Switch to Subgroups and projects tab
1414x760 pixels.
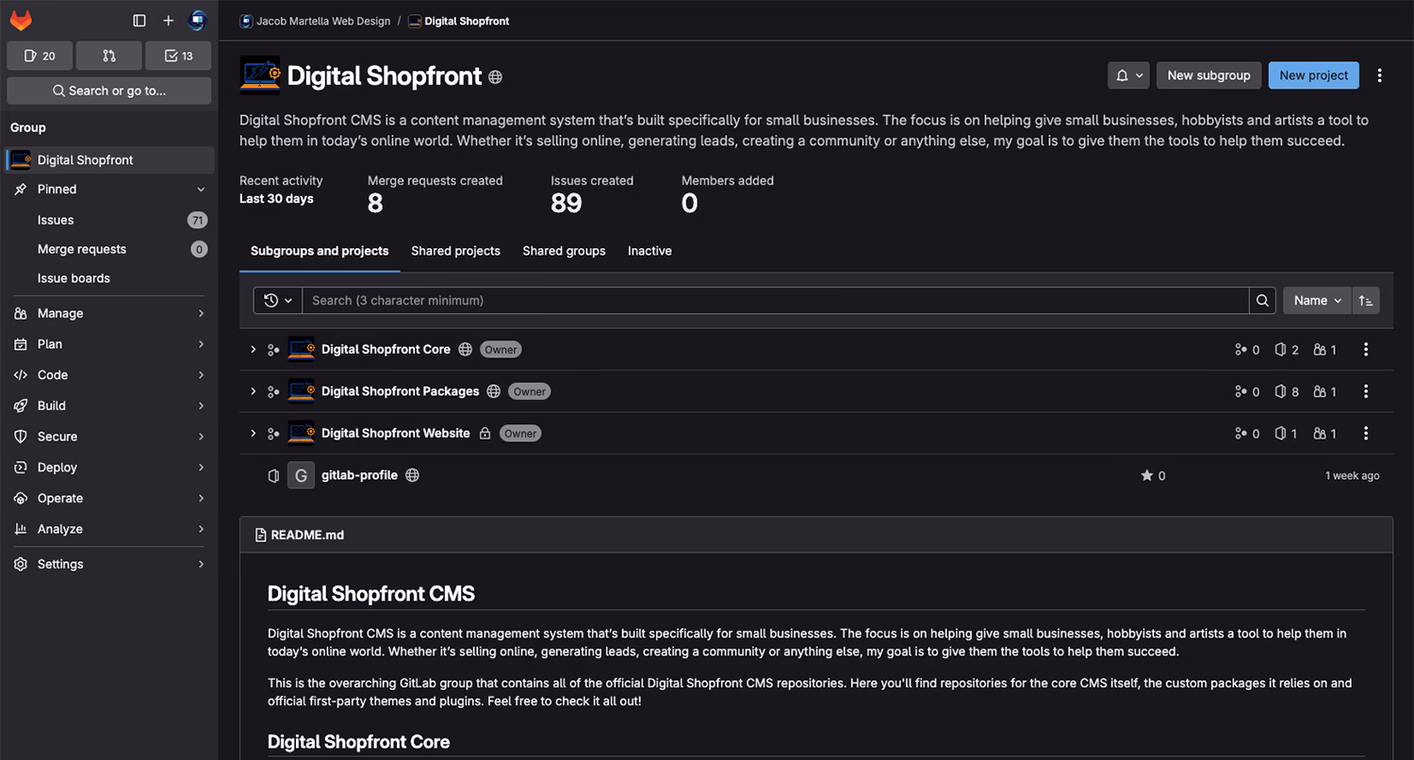320,251
